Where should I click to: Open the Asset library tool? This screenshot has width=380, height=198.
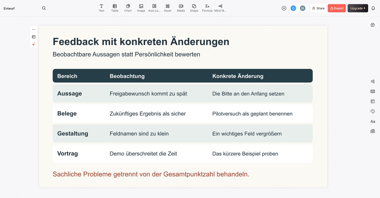tap(168, 8)
